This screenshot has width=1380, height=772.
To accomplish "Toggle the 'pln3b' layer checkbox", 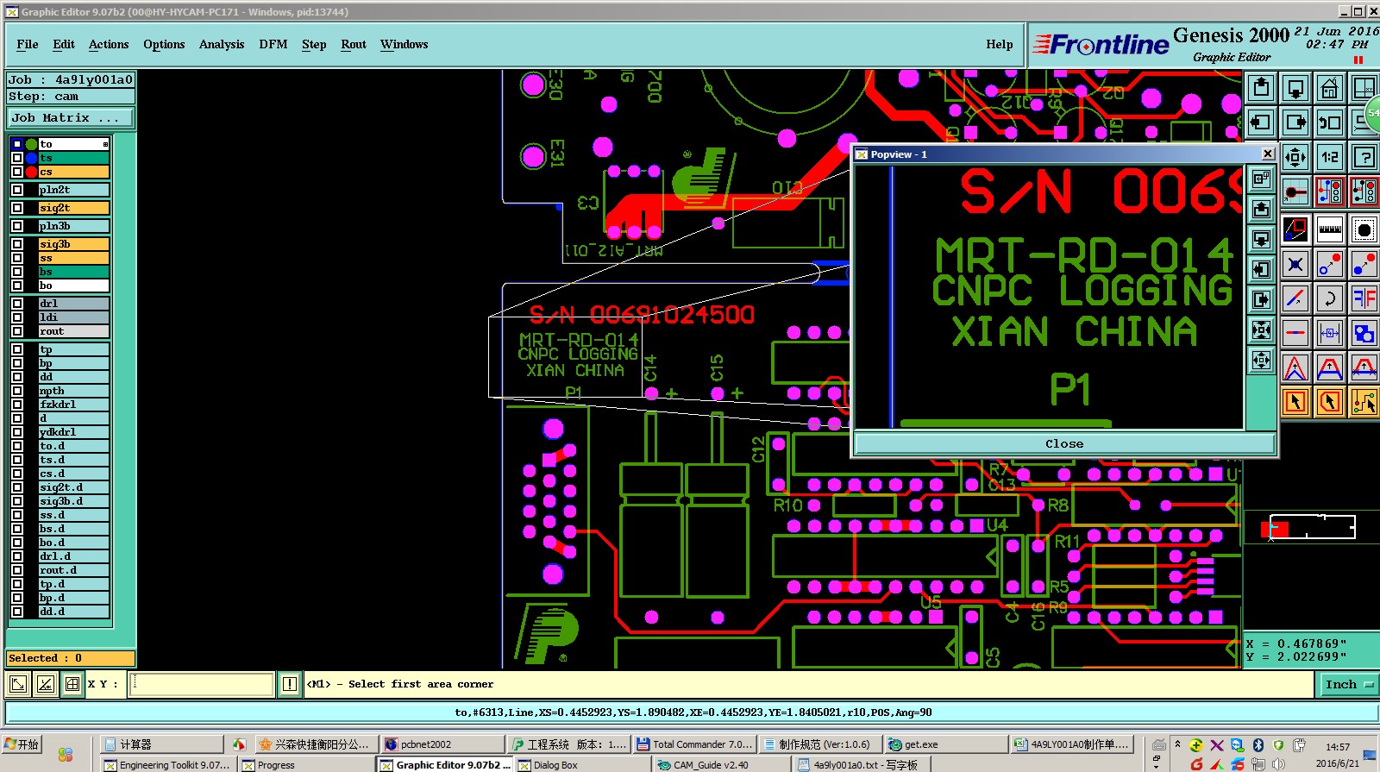I will tap(17, 226).
